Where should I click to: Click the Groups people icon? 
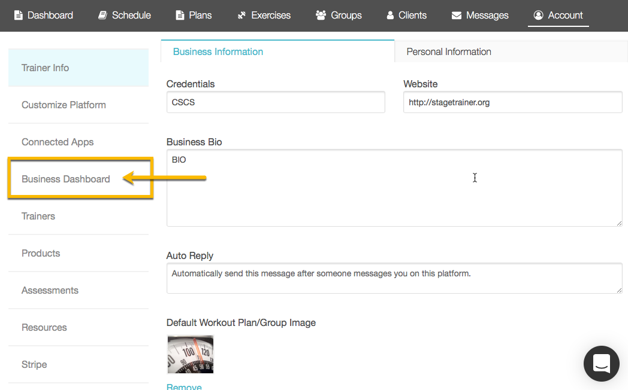(321, 15)
